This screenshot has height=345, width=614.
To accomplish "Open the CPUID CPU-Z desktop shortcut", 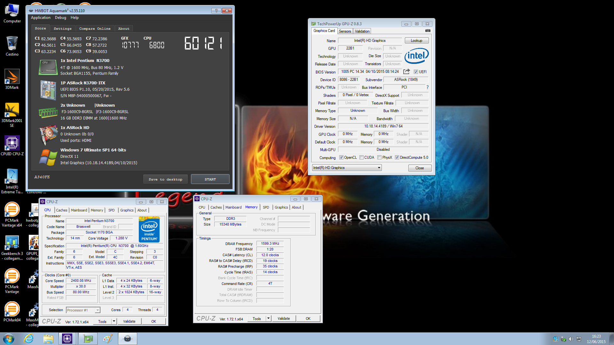I will tap(12, 145).
